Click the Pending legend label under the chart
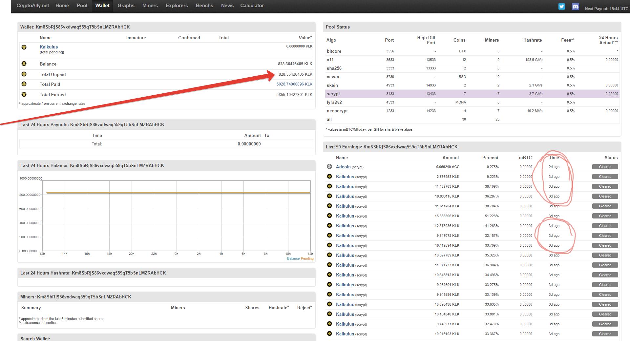 307,258
